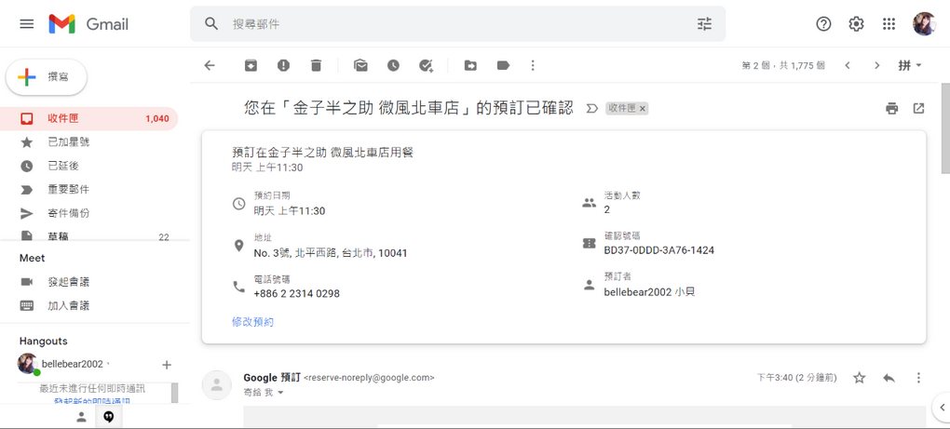This screenshot has height=429, width=950.
Task: Move email to a folder
Action: point(470,65)
